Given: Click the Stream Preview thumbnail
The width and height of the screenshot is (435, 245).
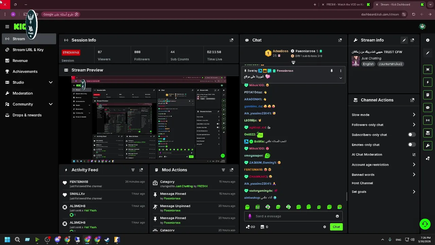Looking at the screenshot, I should [149, 120].
